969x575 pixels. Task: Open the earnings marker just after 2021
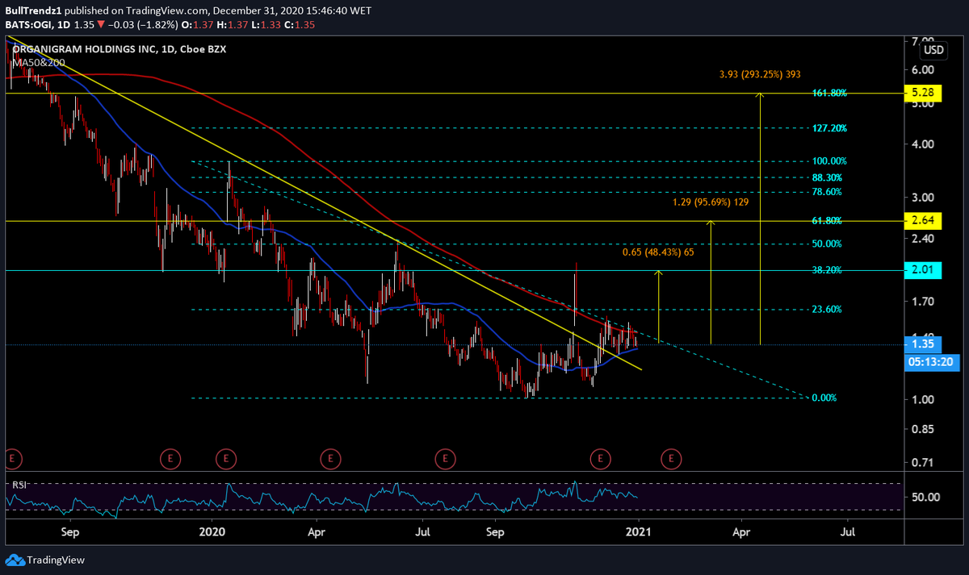(x=670, y=459)
